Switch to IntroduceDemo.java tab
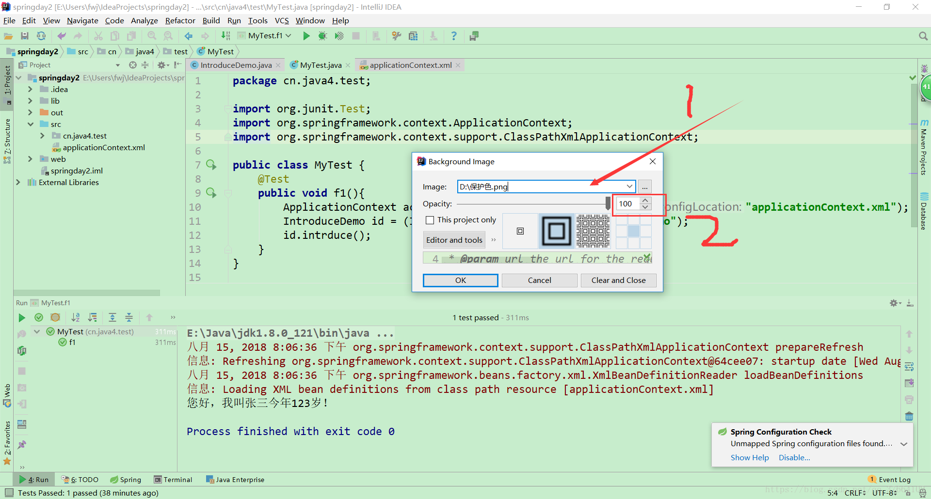931x499 pixels. pos(236,65)
